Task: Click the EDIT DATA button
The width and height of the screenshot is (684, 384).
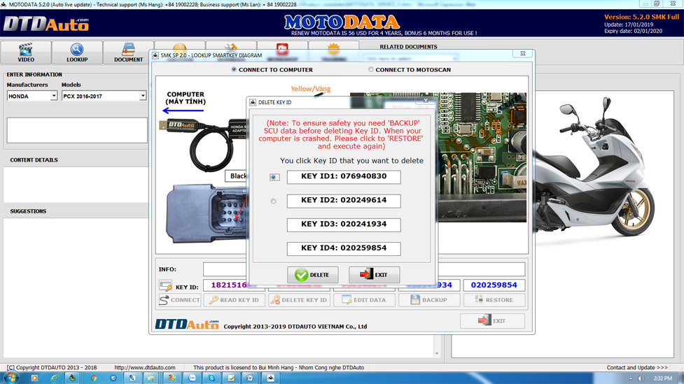Action: (364, 300)
